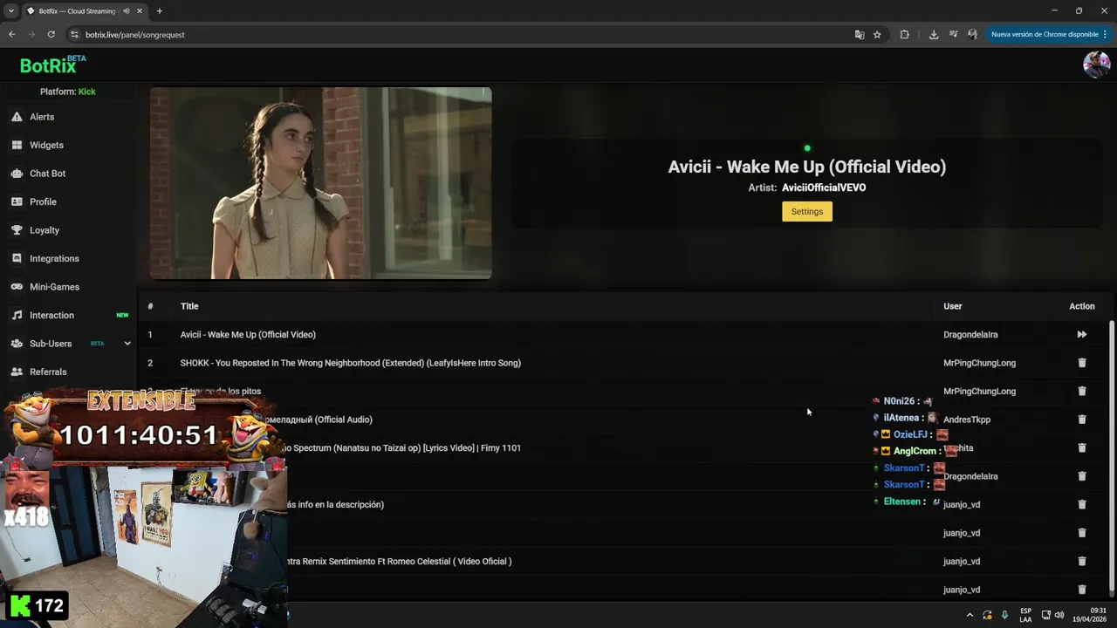This screenshot has width=1117, height=628.
Task: Open the Mini-Games gamepad icon
Action: [17, 287]
